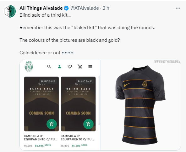Open the hamburger menu icon
Viewport: 186px width, 152px height.
[90, 67]
